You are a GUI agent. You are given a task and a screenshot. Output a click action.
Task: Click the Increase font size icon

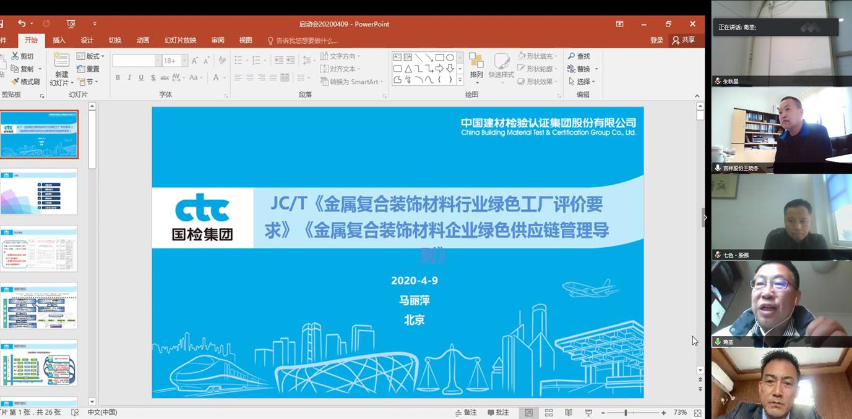pyautogui.click(x=195, y=61)
